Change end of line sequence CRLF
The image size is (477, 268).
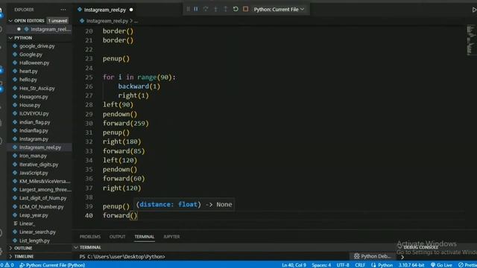360,265
